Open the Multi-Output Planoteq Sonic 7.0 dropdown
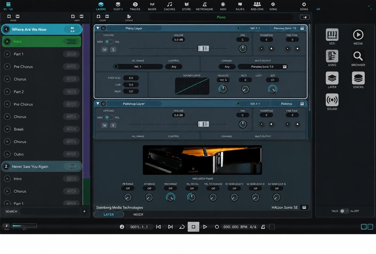This screenshot has height=254, width=376. pyautogui.click(x=263, y=67)
